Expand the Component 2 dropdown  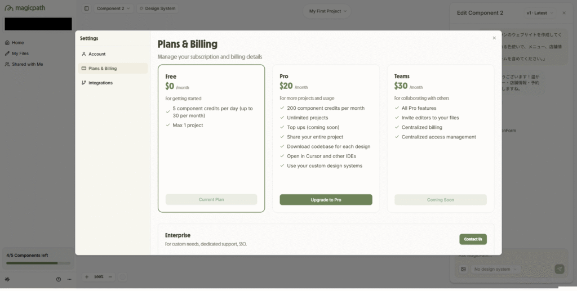click(113, 8)
